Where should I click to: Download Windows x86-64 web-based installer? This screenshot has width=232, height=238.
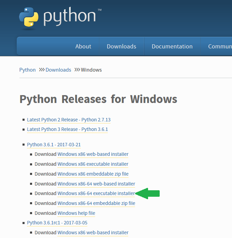96,184
